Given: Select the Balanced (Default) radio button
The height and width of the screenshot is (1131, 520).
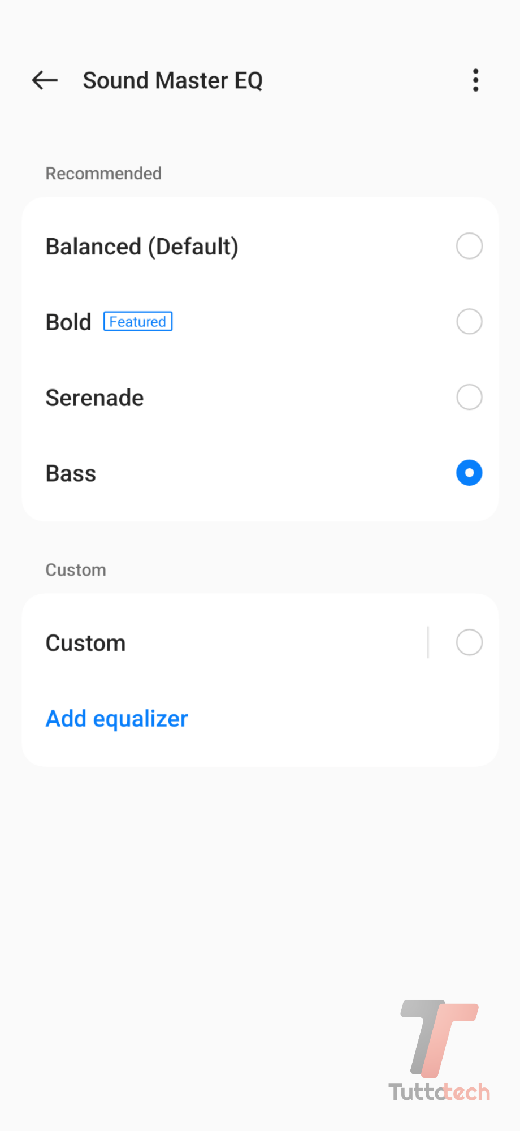Looking at the screenshot, I should (469, 246).
